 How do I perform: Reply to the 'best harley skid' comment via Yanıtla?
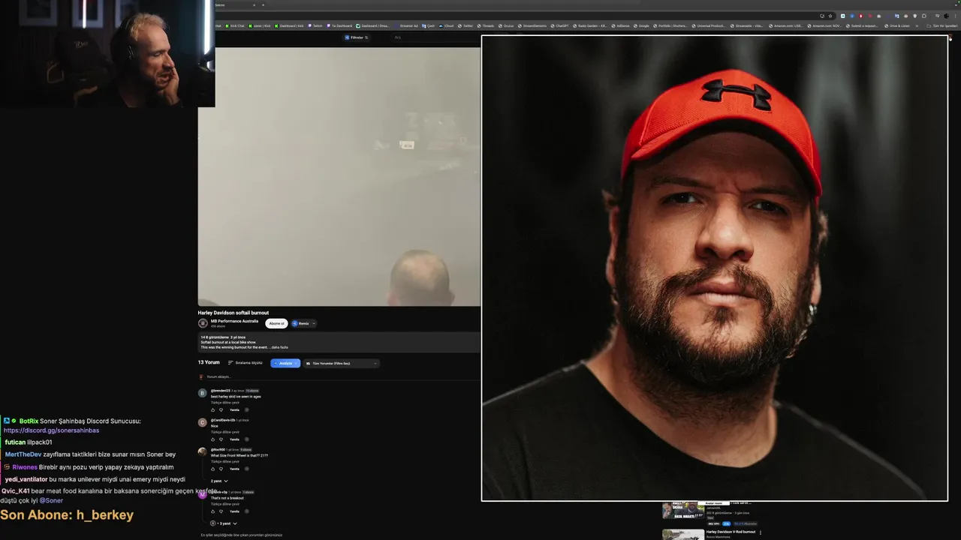point(234,409)
